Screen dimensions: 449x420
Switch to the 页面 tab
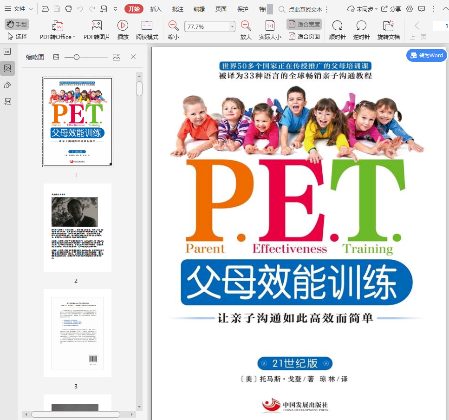pos(221,9)
